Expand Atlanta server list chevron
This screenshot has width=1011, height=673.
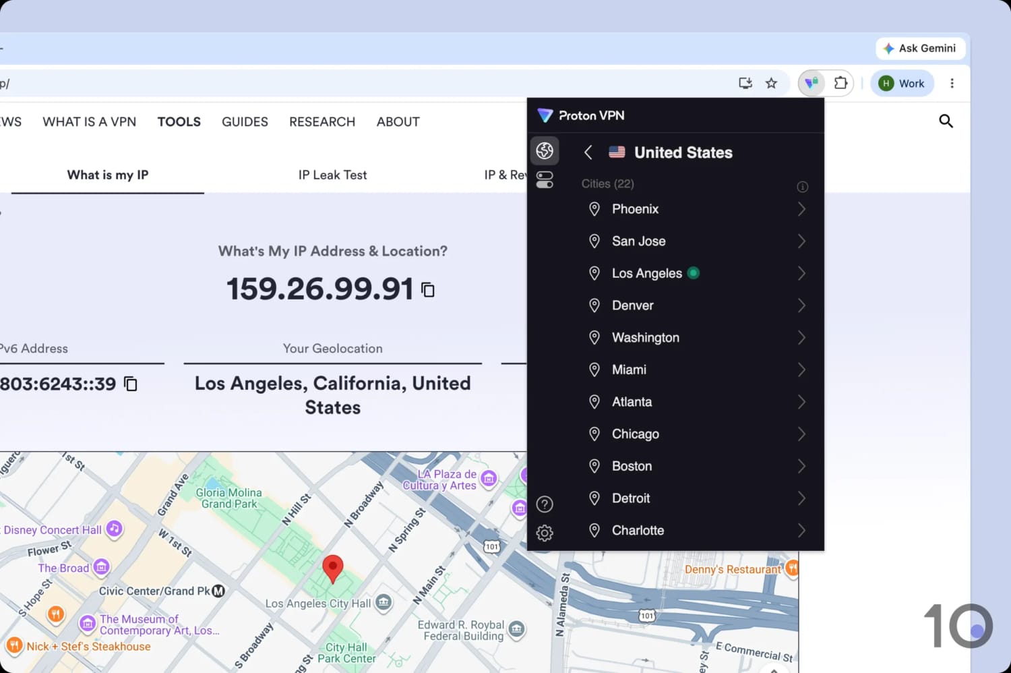click(x=801, y=402)
